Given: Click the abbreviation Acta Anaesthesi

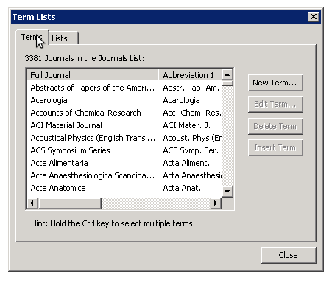Looking at the screenshot, I should click(x=192, y=175).
